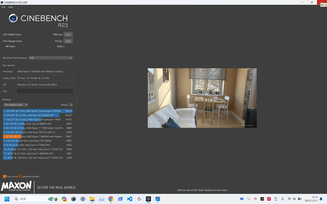Open the File menu

pyautogui.click(x=3, y=7)
